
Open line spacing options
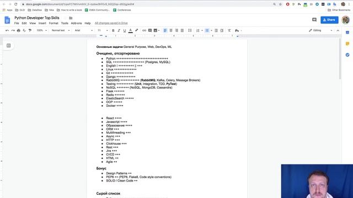[x=190, y=30]
